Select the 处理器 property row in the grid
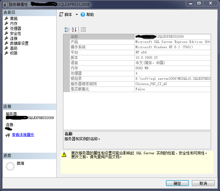The image size is (220, 191). (x=137, y=73)
